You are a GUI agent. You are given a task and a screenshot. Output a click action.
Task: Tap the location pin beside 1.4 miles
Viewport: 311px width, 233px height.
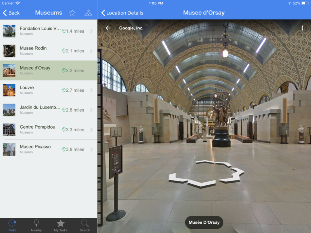(64, 31)
